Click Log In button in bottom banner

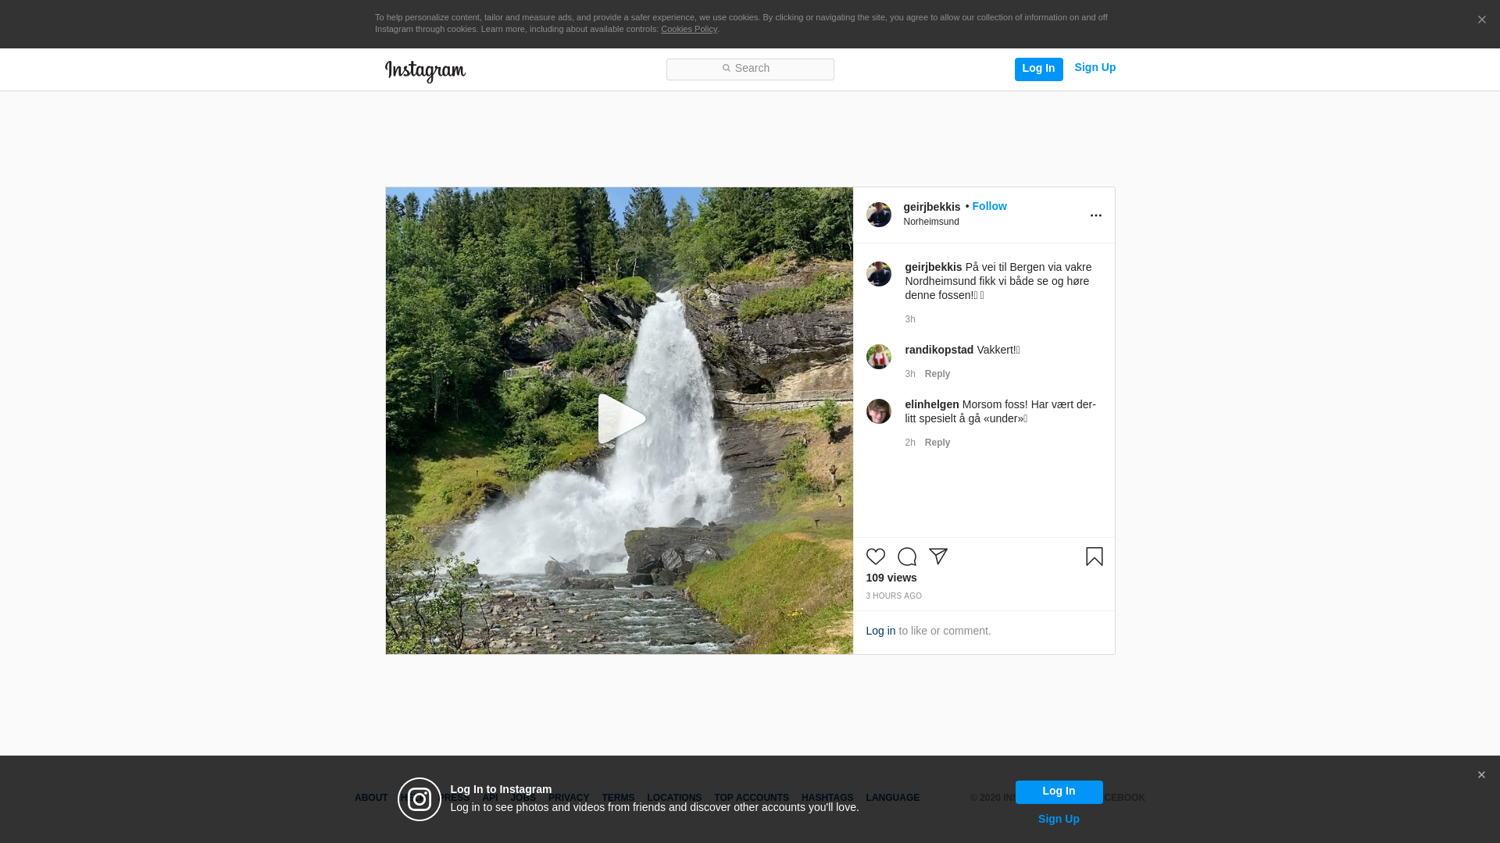click(x=1059, y=792)
